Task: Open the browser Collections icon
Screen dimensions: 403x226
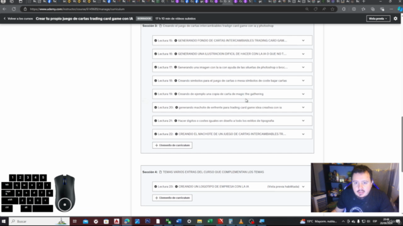Action: (x=373, y=9)
